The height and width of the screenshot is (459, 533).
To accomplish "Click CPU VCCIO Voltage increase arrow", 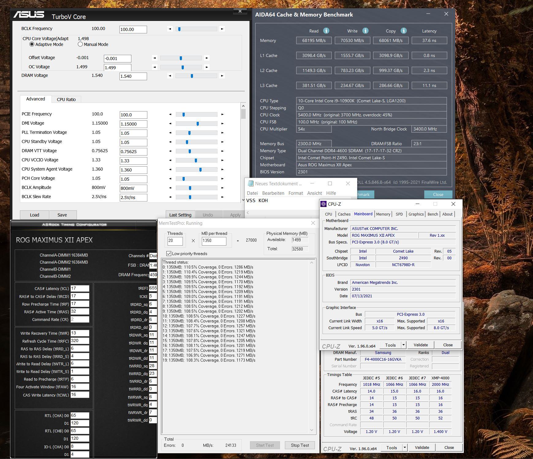I will pos(222,160).
